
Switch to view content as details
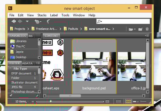[136, 101]
